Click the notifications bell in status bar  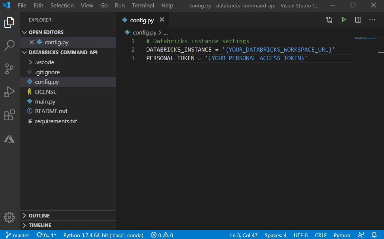(374, 235)
